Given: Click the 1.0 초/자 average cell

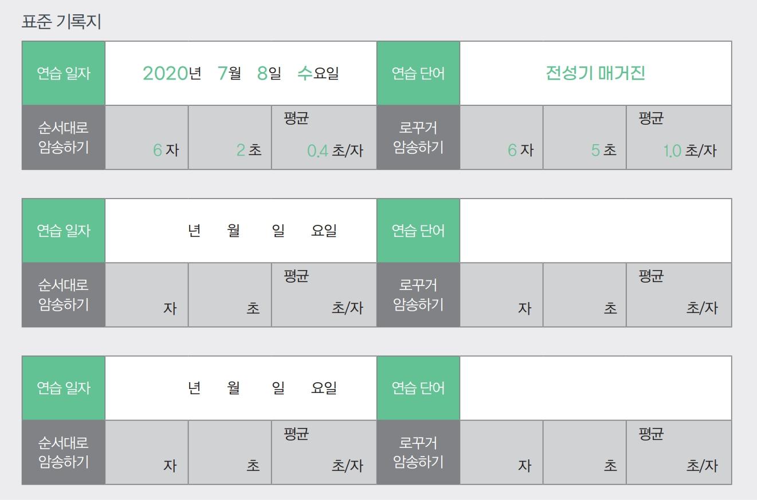Looking at the screenshot, I should click(x=679, y=138).
